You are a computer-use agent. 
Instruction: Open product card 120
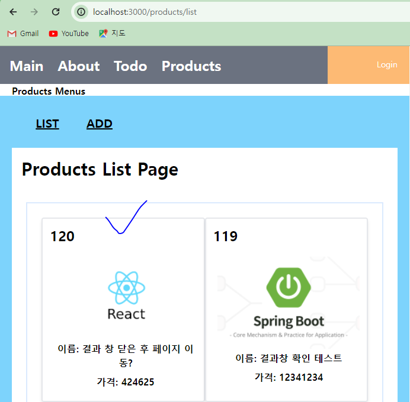pyautogui.click(x=123, y=309)
